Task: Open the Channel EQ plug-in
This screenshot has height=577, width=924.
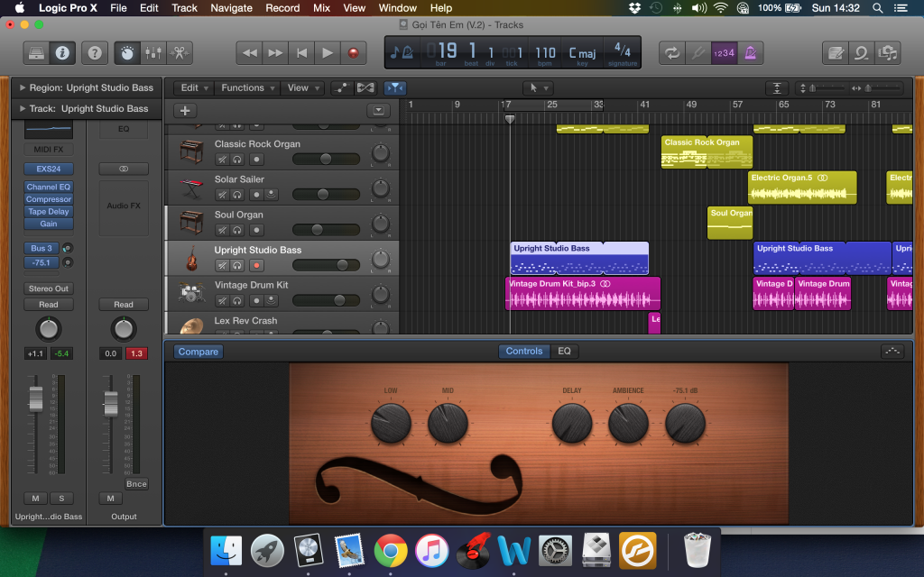Action: tap(49, 187)
